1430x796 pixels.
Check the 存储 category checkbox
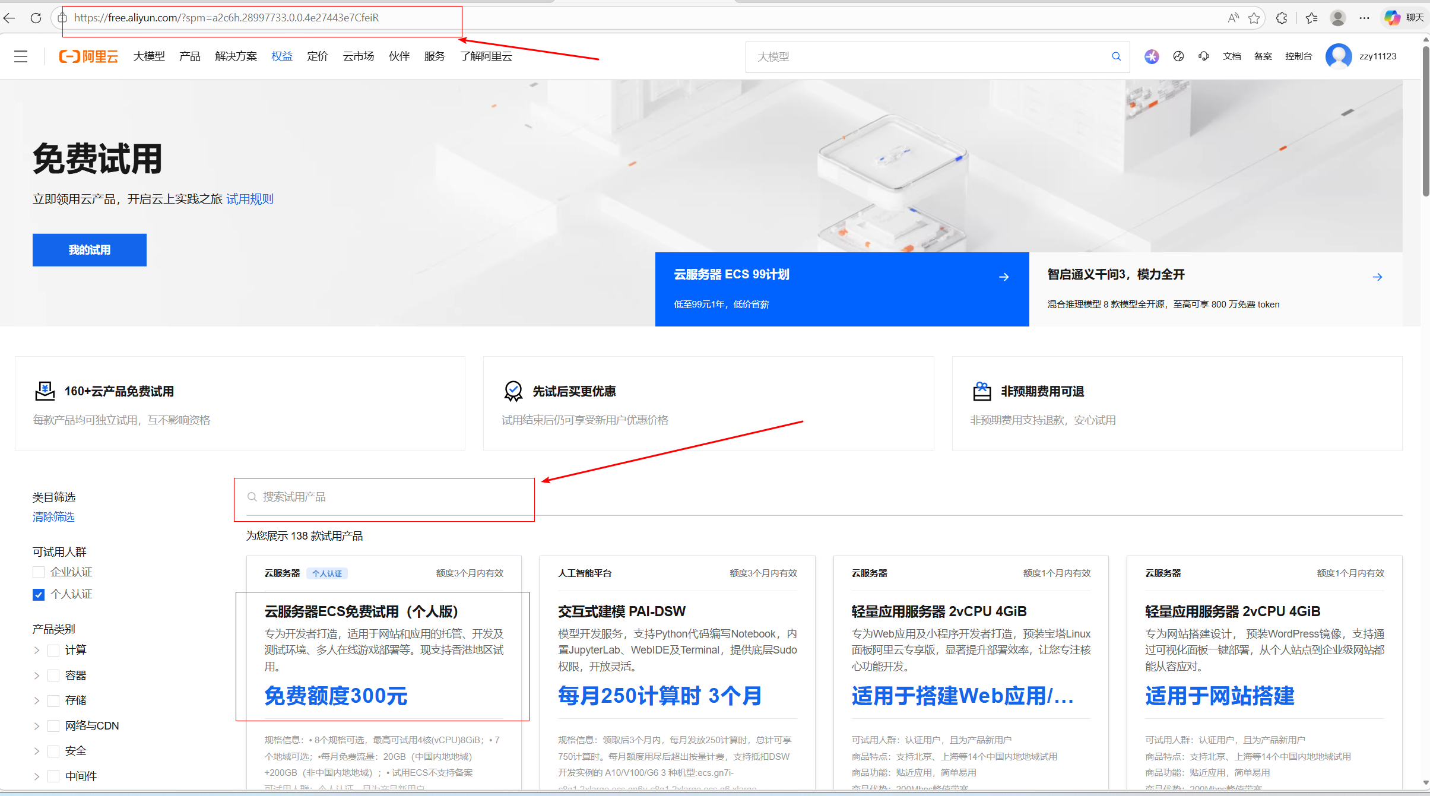click(x=53, y=700)
